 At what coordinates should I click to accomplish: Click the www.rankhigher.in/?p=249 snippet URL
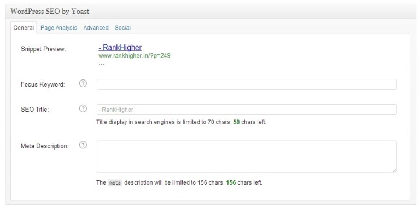[x=135, y=55]
